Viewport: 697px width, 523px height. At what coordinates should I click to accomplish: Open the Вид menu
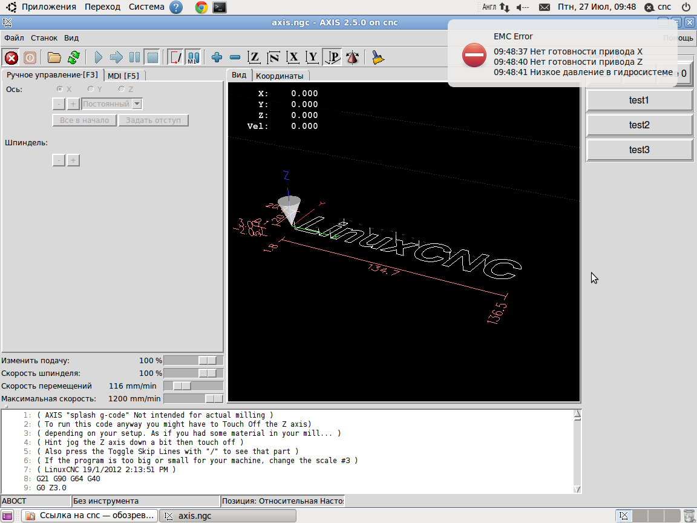(71, 38)
